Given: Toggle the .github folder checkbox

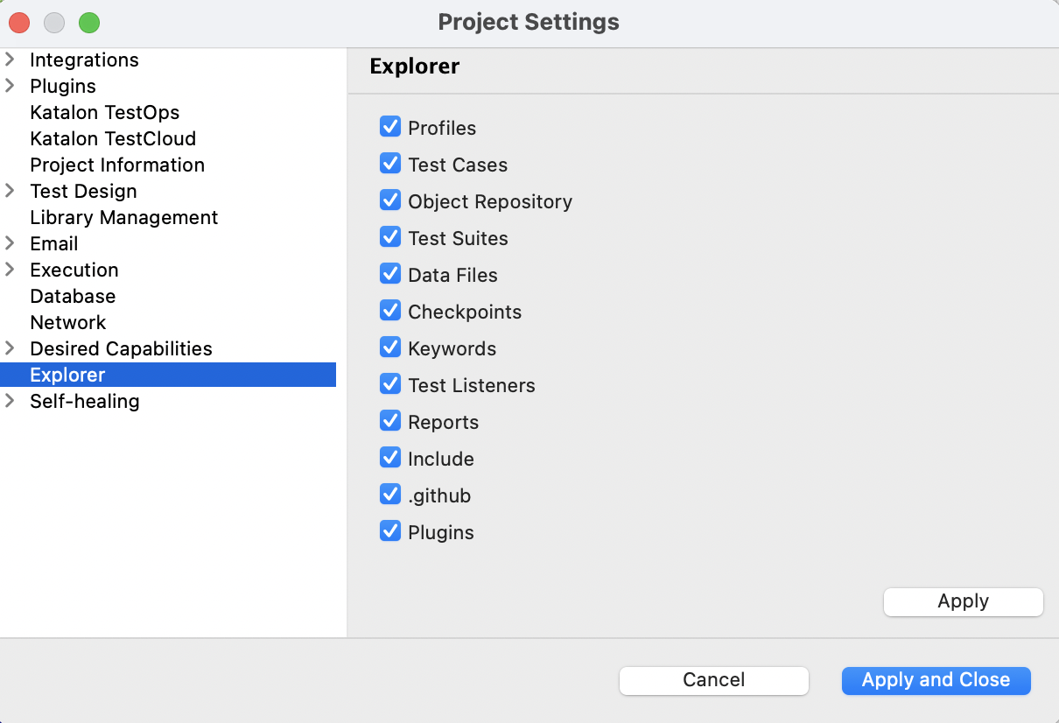Looking at the screenshot, I should (x=390, y=495).
